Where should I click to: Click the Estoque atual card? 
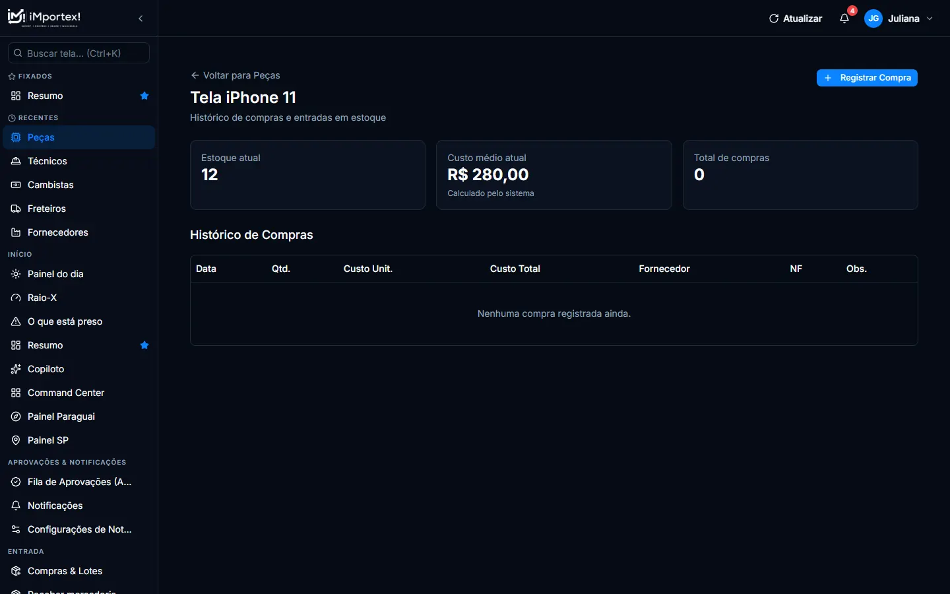coord(307,175)
